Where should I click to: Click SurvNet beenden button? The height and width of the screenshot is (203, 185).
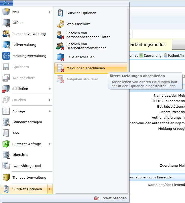point(110,198)
